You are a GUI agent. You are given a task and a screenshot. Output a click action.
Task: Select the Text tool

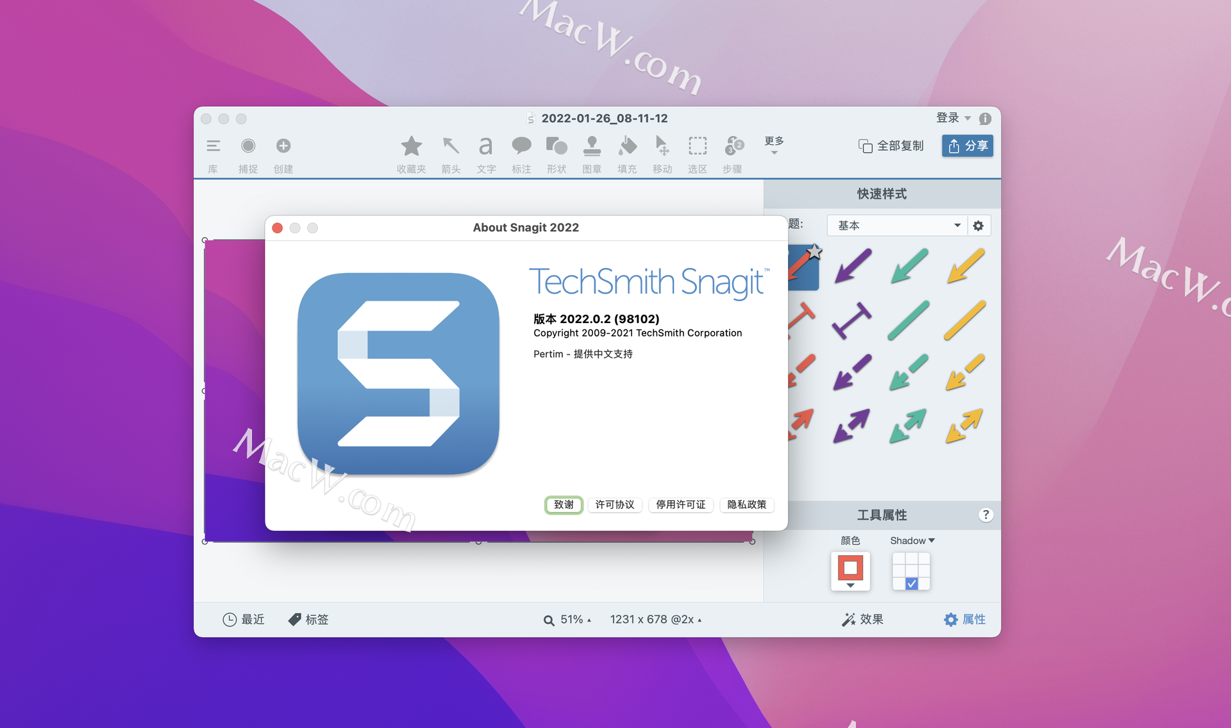(486, 146)
